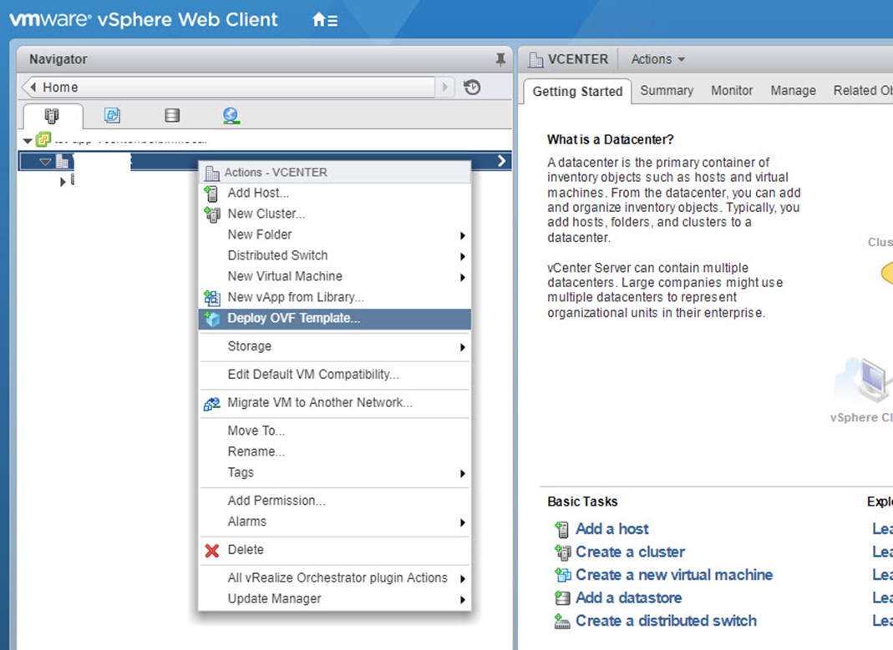Click the VCENTER title in right panel
The width and height of the screenshot is (893, 650).
click(x=578, y=59)
